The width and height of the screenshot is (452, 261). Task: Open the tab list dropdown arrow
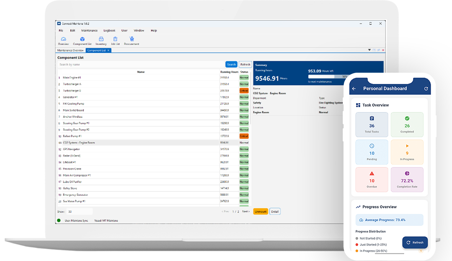pyautogui.click(x=369, y=50)
